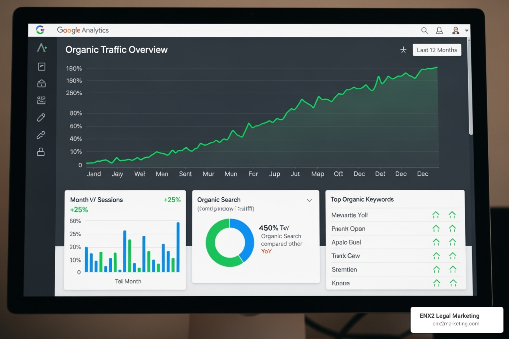Expand the Organic Search panel chevron
The width and height of the screenshot is (509, 339).
coord(310,200)
